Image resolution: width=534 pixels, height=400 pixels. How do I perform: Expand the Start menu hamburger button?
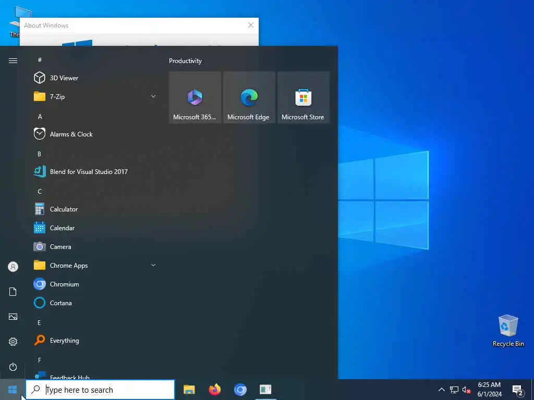pos(13,60)
